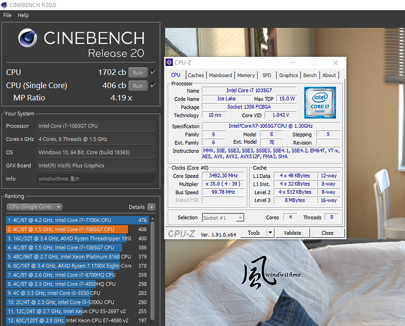
Task: Switch to the Mainboard tab
Action: [x=220, y=75]
